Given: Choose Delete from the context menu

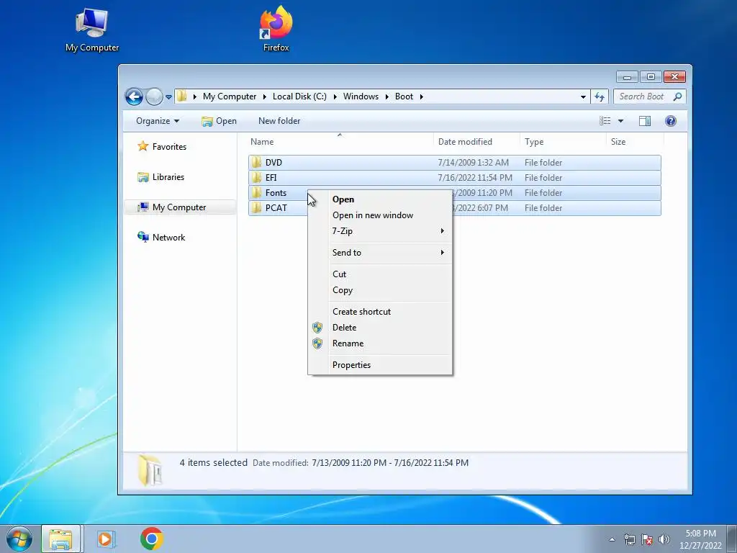Looking at the screenshot, I should pos(380,328).
